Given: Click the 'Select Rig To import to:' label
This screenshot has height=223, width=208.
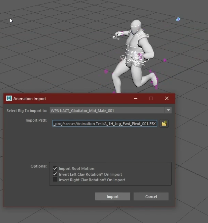Looking at the screenshot, I should pos(27,111).
